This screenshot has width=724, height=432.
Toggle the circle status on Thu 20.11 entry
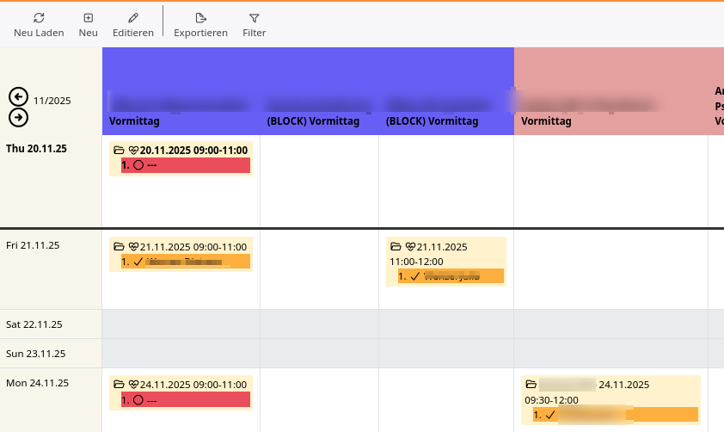(138, 164)
